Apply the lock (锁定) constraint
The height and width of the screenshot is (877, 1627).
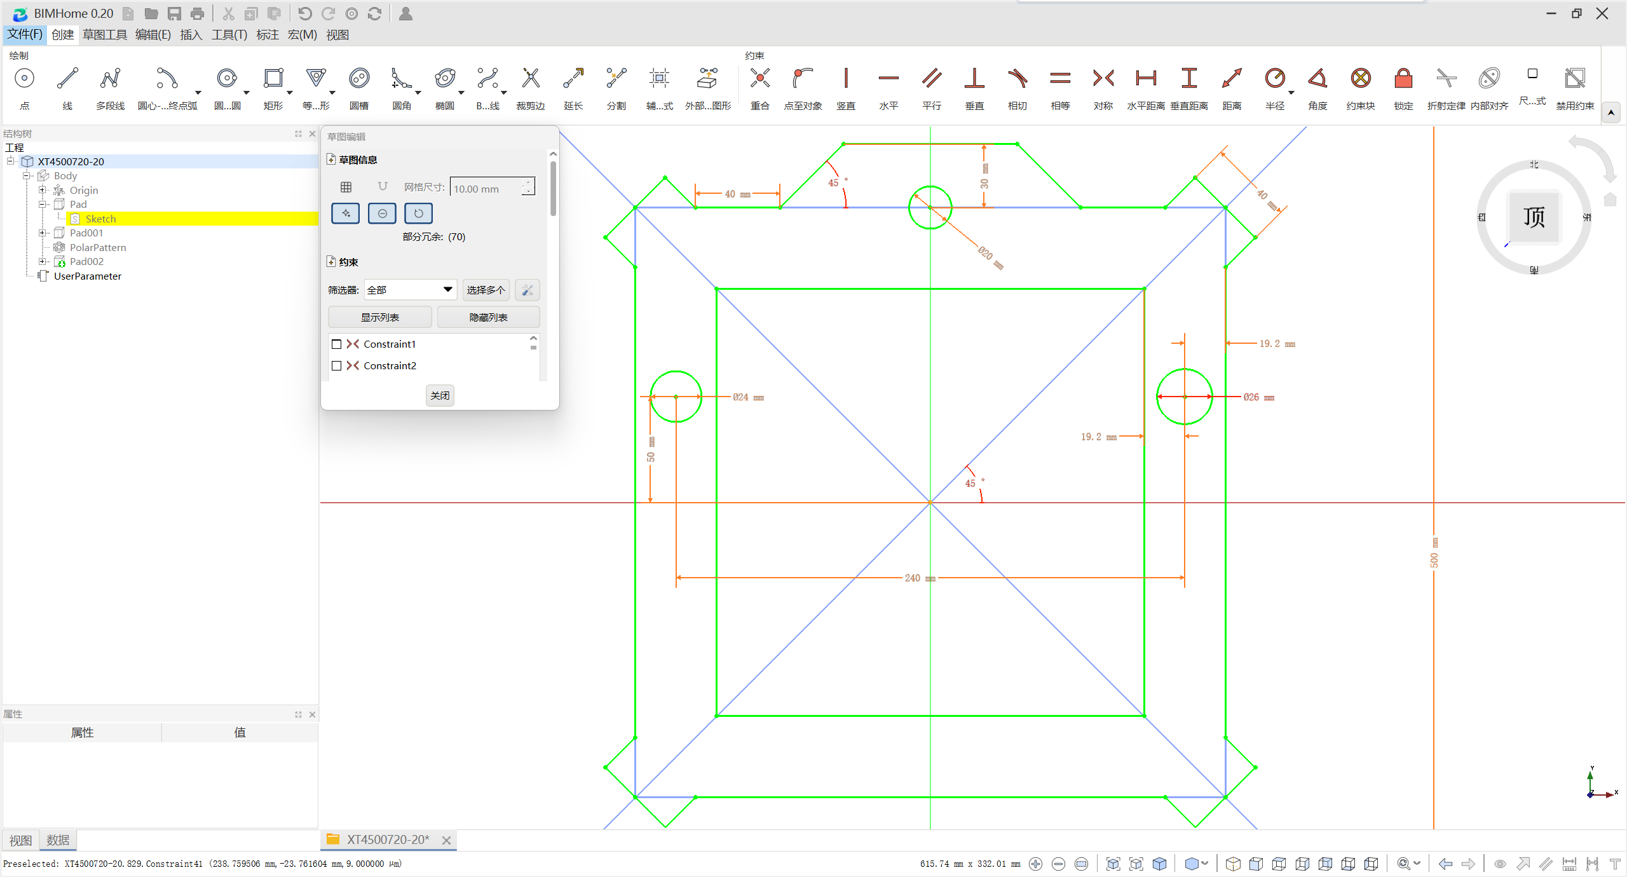point(1403,87)
